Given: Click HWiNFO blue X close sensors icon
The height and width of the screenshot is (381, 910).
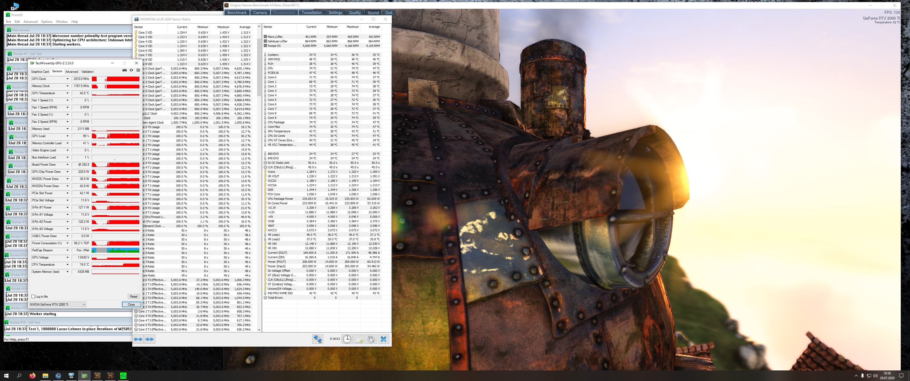Looking at the screenshot, I should (383, 339).
